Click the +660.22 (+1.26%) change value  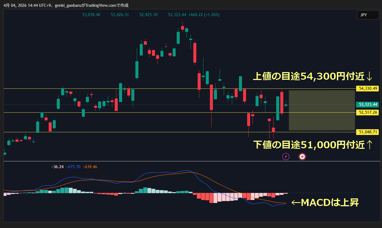[204, 15]
